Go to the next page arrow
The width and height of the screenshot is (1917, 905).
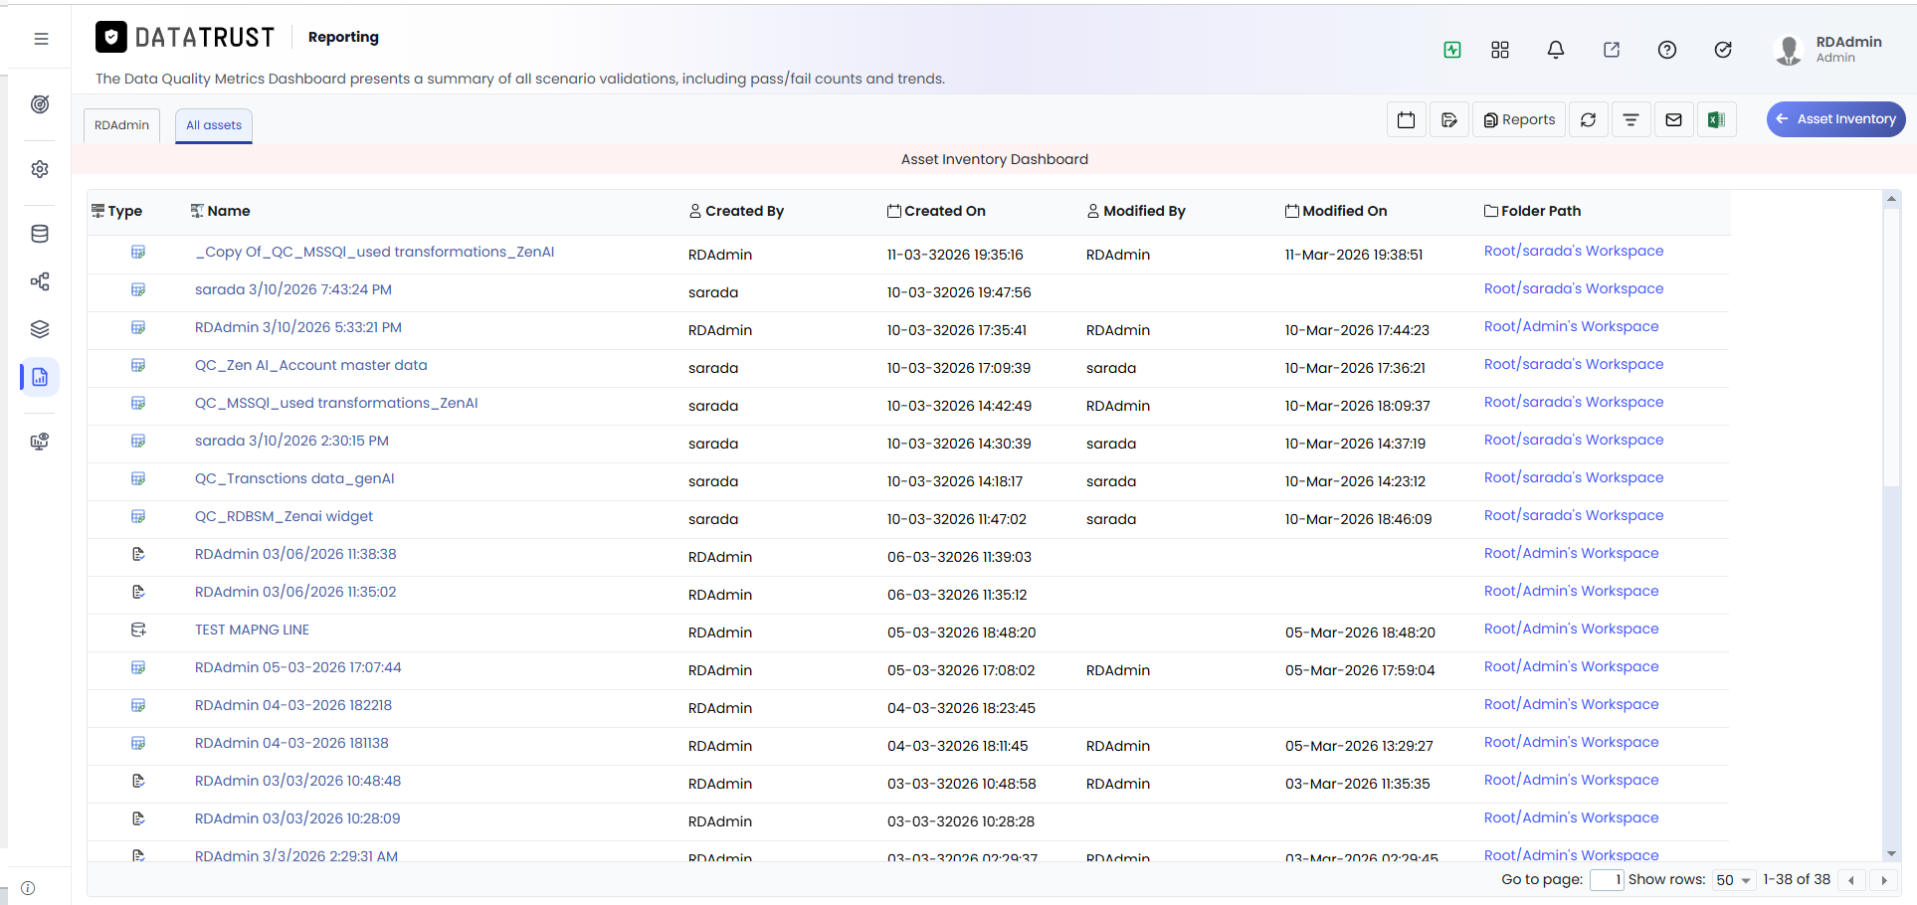point(1883,880)
